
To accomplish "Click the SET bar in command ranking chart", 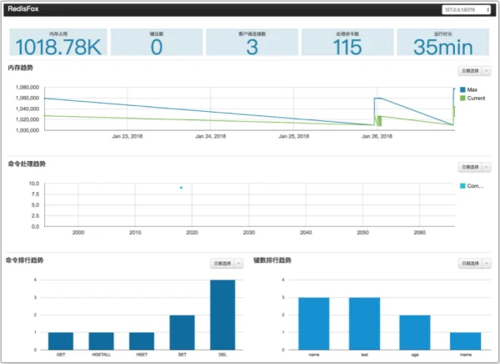I will pos(182,332).
